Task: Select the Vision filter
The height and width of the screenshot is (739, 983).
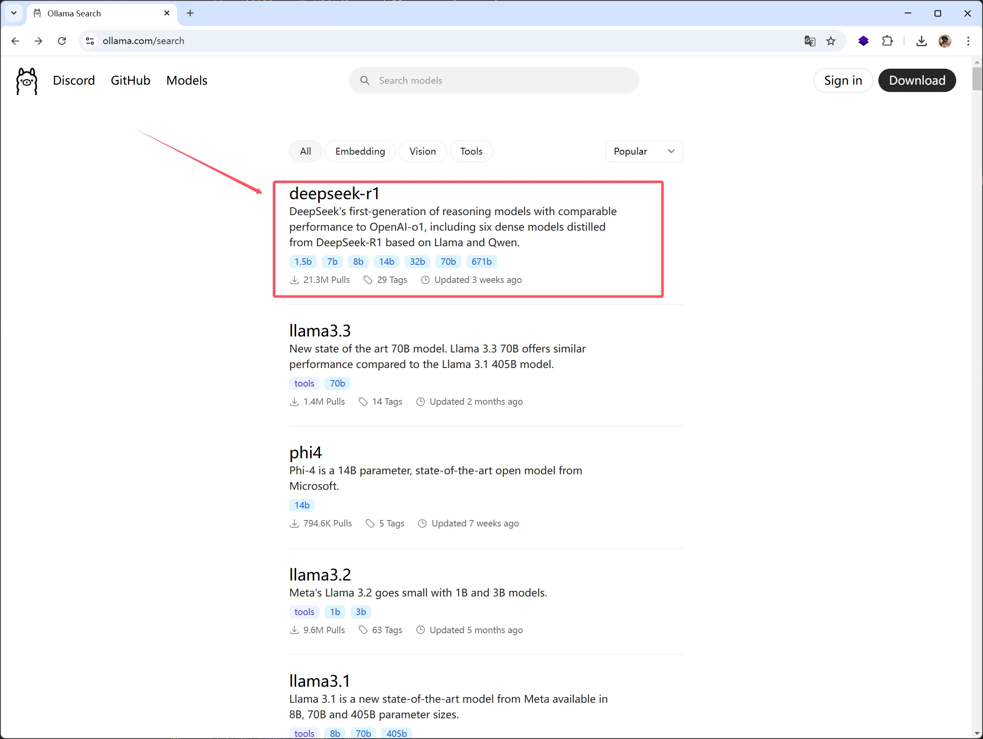Action: [422, 152]
